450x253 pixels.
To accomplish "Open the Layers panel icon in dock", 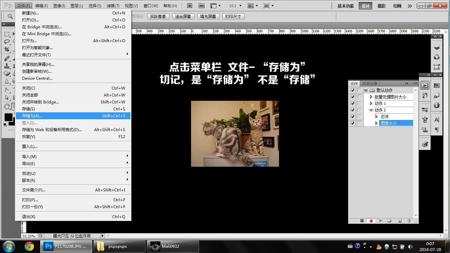I will coord(436,47).
